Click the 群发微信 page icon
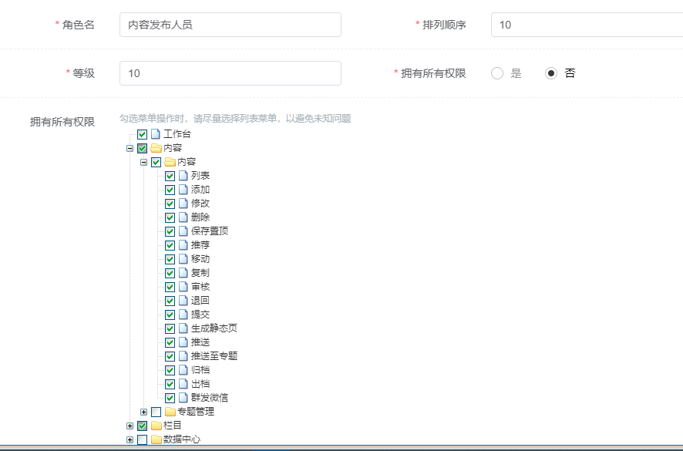 [183, 398]
